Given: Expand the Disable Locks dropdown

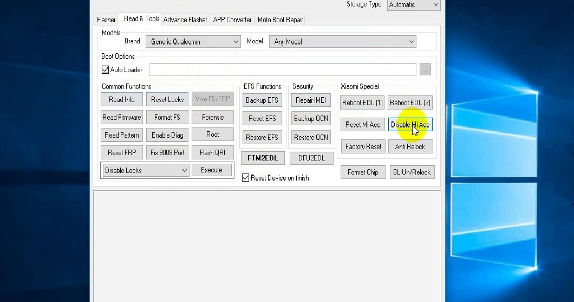Looking at the screenshot, I should pos(146,170).
